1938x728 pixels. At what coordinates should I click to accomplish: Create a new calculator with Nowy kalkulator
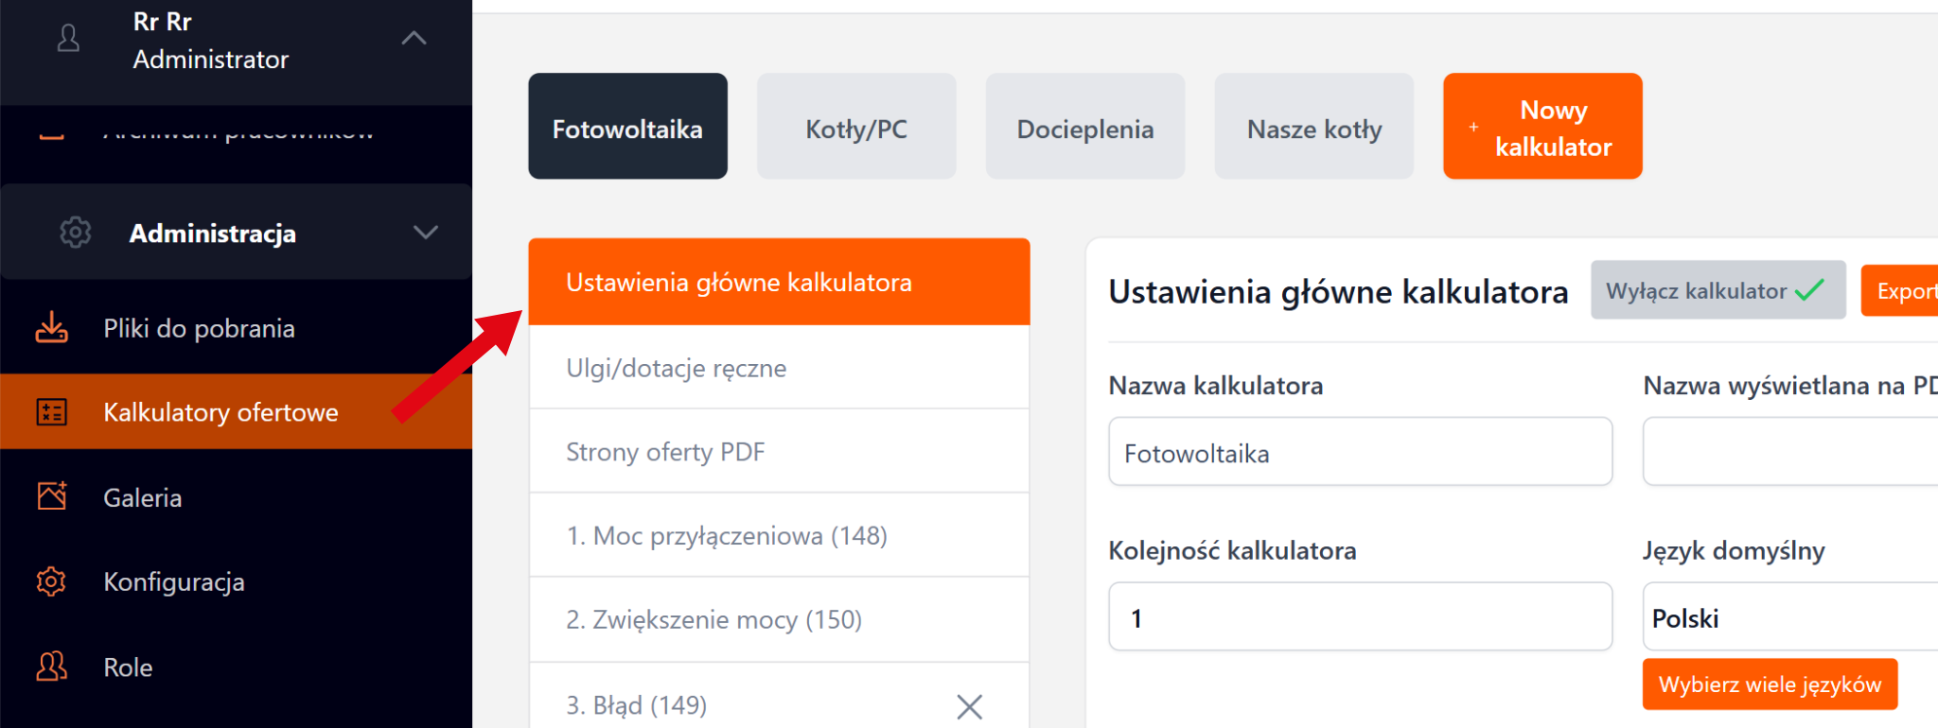[1542, 127]
